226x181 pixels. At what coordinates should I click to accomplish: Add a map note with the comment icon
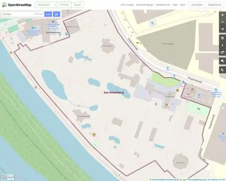[222, 61]
